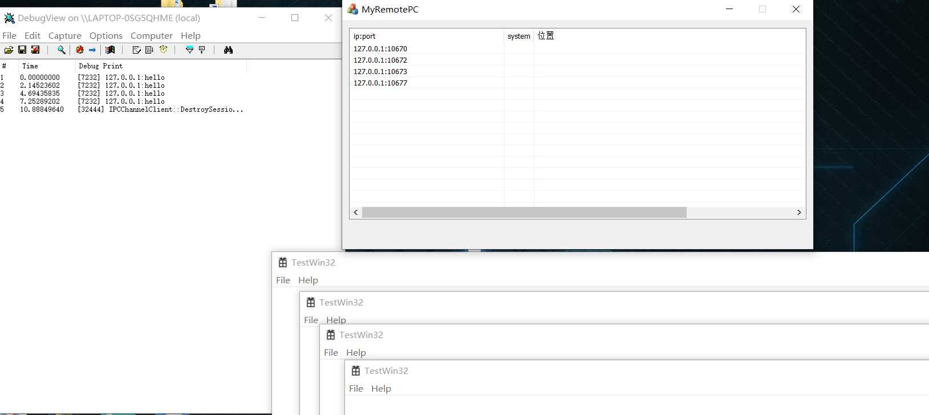Maximize the DebugView window
The image size is (929, 415).
[295, 18]
